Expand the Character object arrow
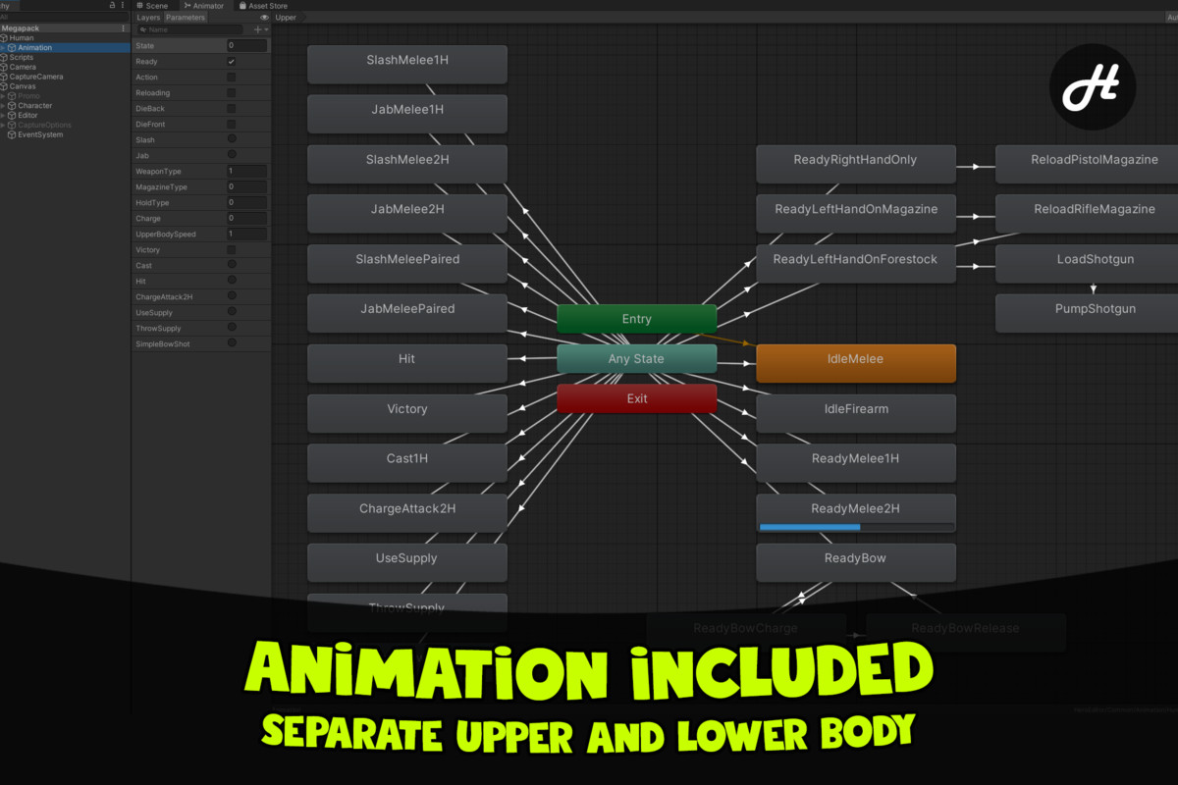Viewport: 1178px width, 785px height. tap(4, 106)
